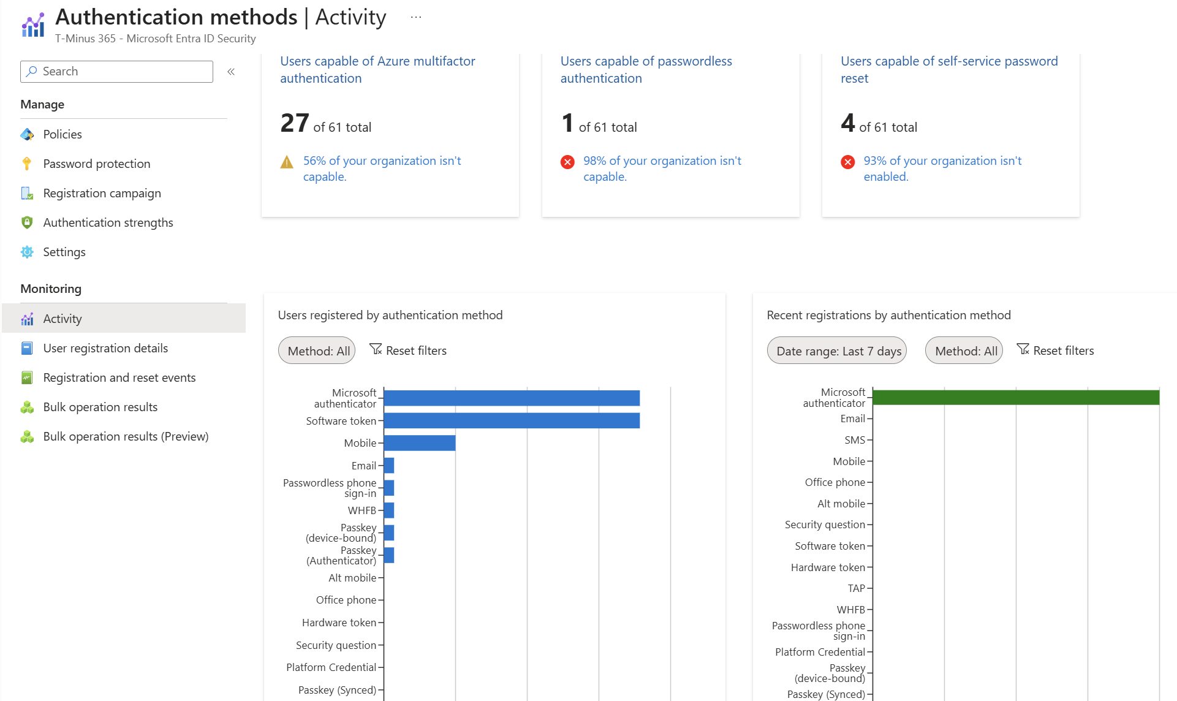Image resolution: width=1177 pixels, height=701 pixels.
Task: Click the Password protection key icon
Action: [x=27, y=164]
